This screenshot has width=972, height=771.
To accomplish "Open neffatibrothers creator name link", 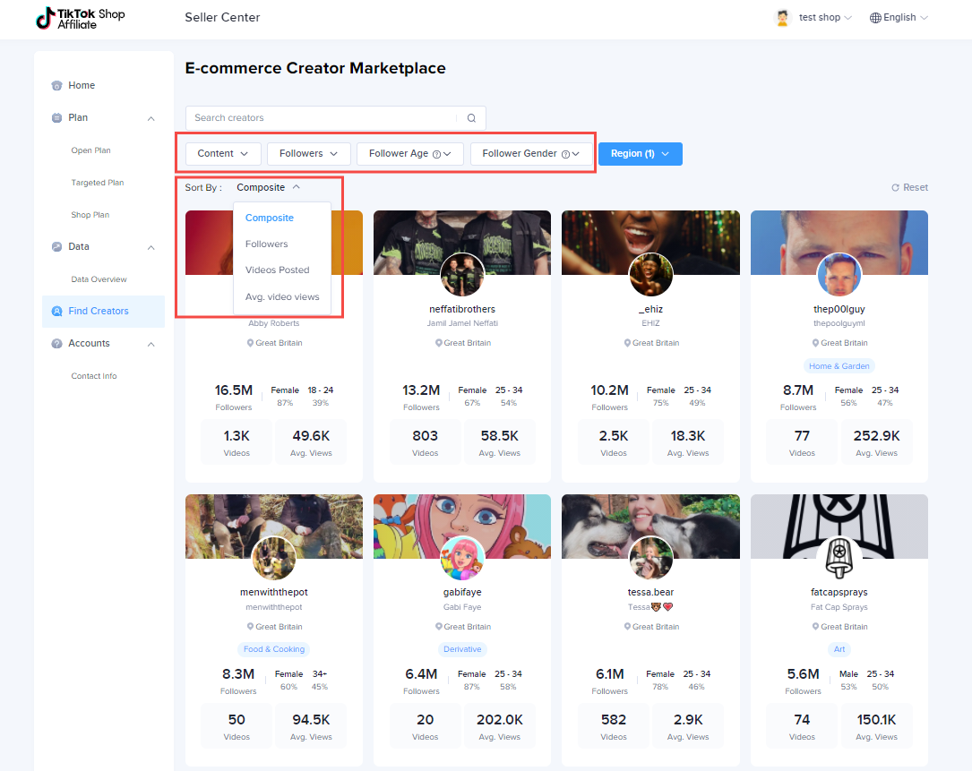I will [x=462, y=309].
